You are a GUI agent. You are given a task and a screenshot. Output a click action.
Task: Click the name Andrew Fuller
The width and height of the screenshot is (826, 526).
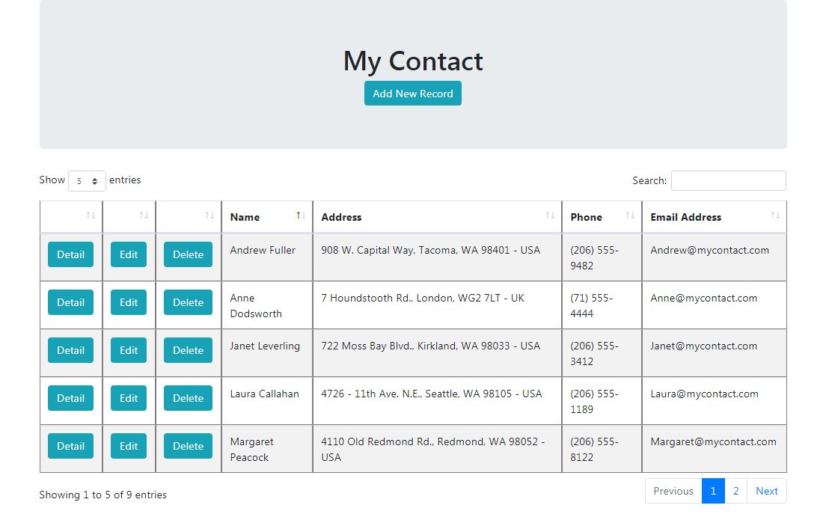[263, 251]
